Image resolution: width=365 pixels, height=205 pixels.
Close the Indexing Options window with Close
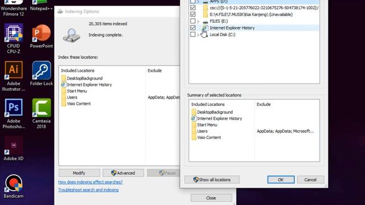tap(211, 198)
